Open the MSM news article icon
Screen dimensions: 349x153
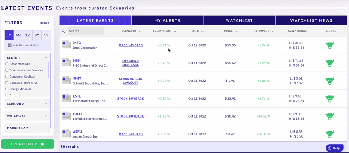66,63
